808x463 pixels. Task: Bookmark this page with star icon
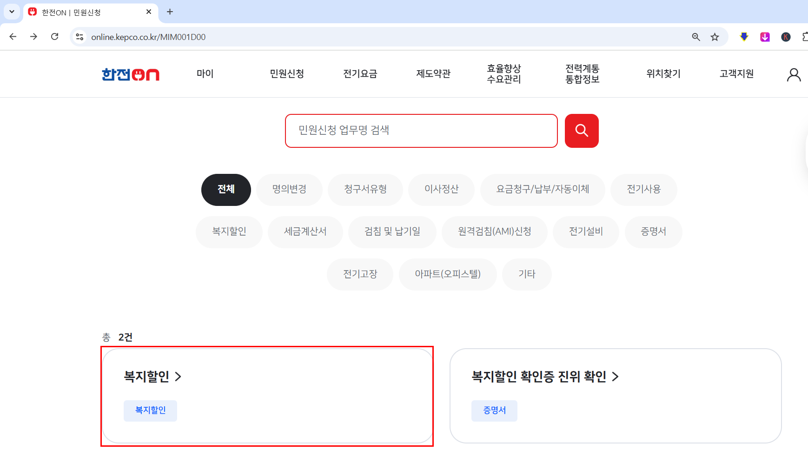(715, 37)
